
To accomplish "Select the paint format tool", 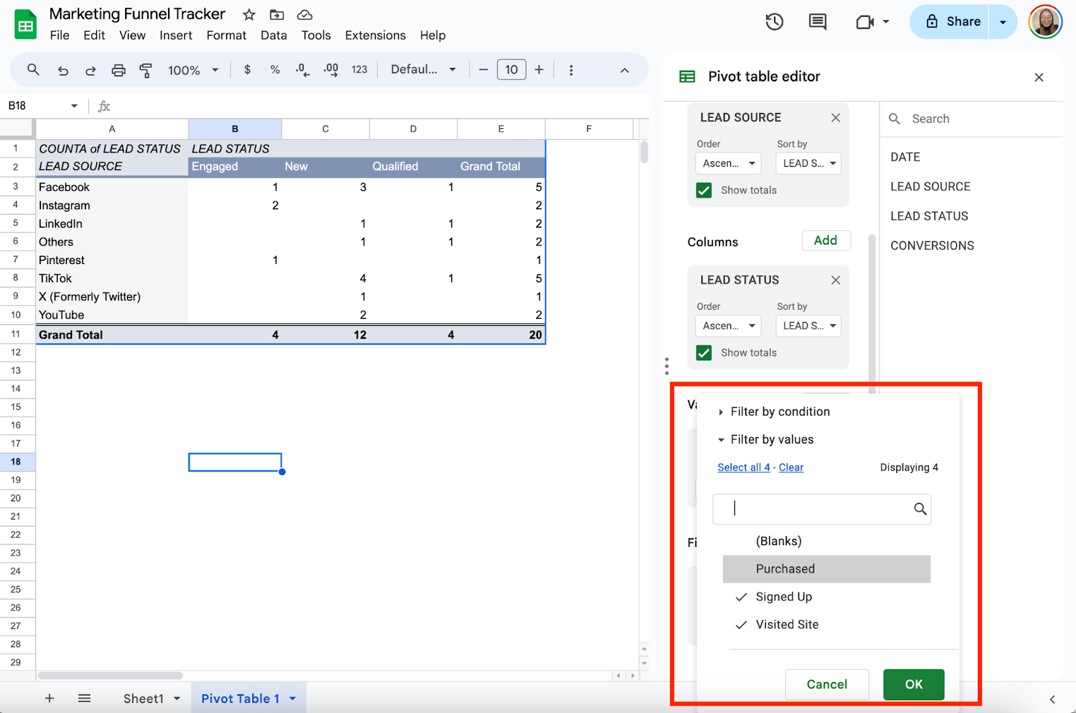I will pos(145,70).
